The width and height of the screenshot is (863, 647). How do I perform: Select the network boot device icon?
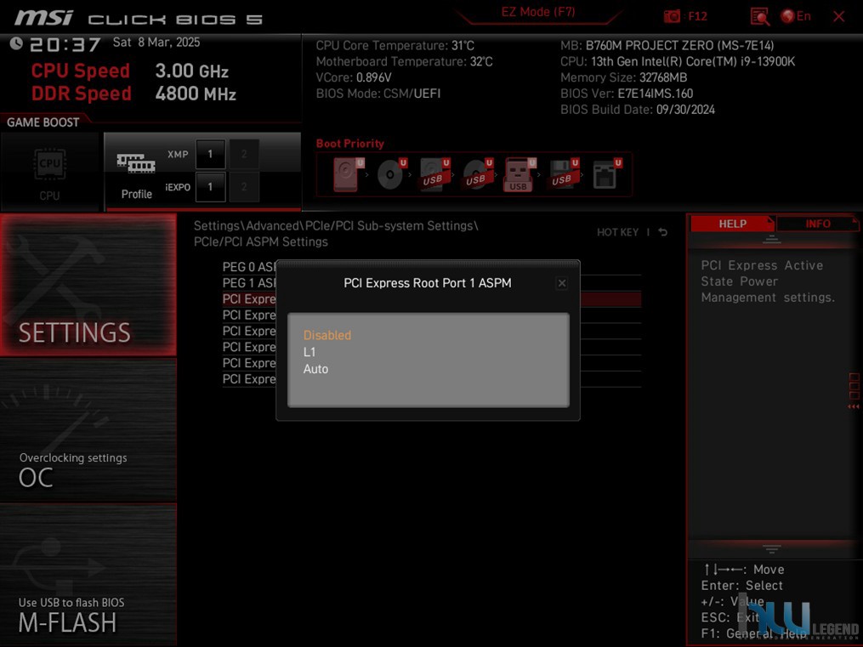(606, 174)
